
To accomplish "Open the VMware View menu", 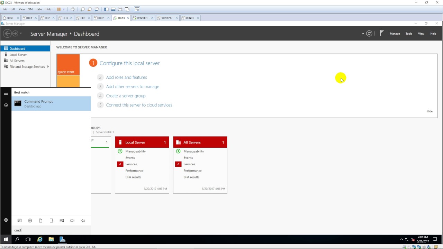I will [21, 9].
